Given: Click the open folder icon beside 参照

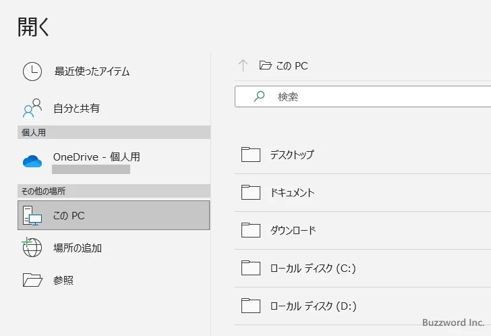Looking at the screenshot, I should tap(32, 280).
